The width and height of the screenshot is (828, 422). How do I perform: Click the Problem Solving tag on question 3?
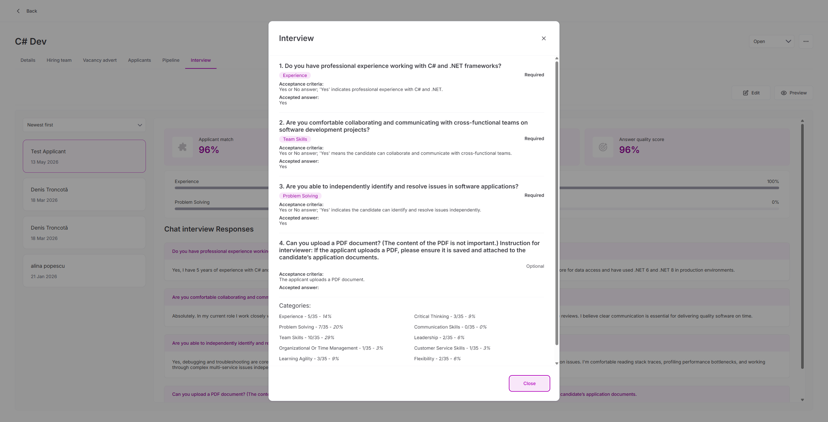tap(300, 196)
